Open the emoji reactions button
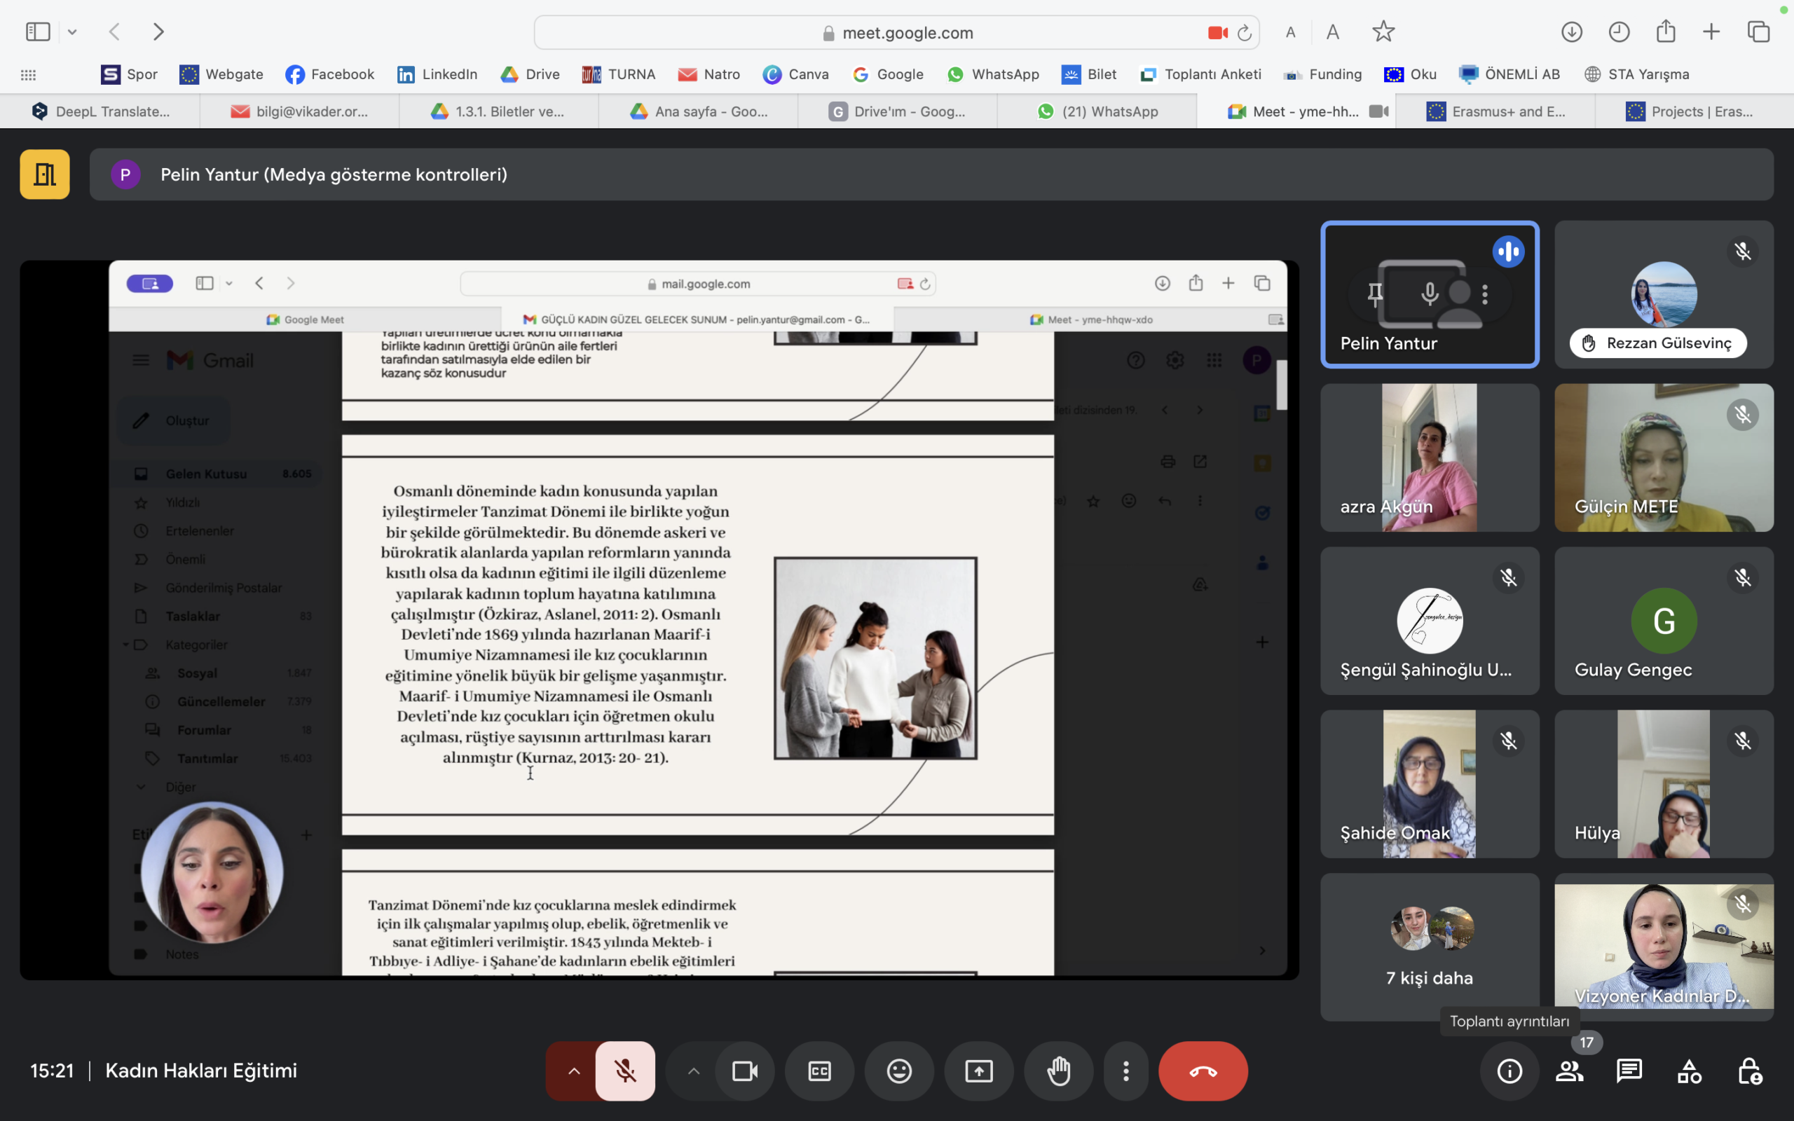 [x=898, y=1071]
